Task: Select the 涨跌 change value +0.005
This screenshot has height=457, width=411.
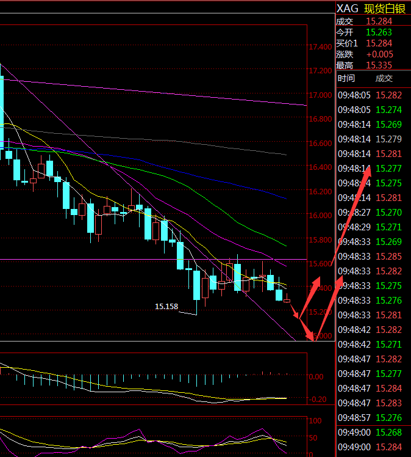Action: pyautogui.click(x=379, y=54)
